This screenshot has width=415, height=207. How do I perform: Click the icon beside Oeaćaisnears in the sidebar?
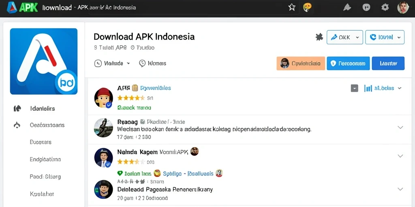[x=17, y=125]
